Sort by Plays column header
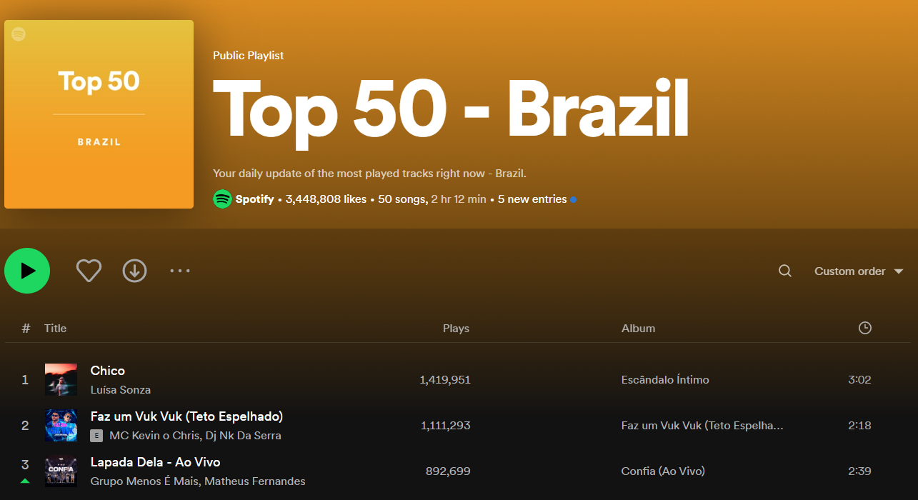 [x=456, y=329]
